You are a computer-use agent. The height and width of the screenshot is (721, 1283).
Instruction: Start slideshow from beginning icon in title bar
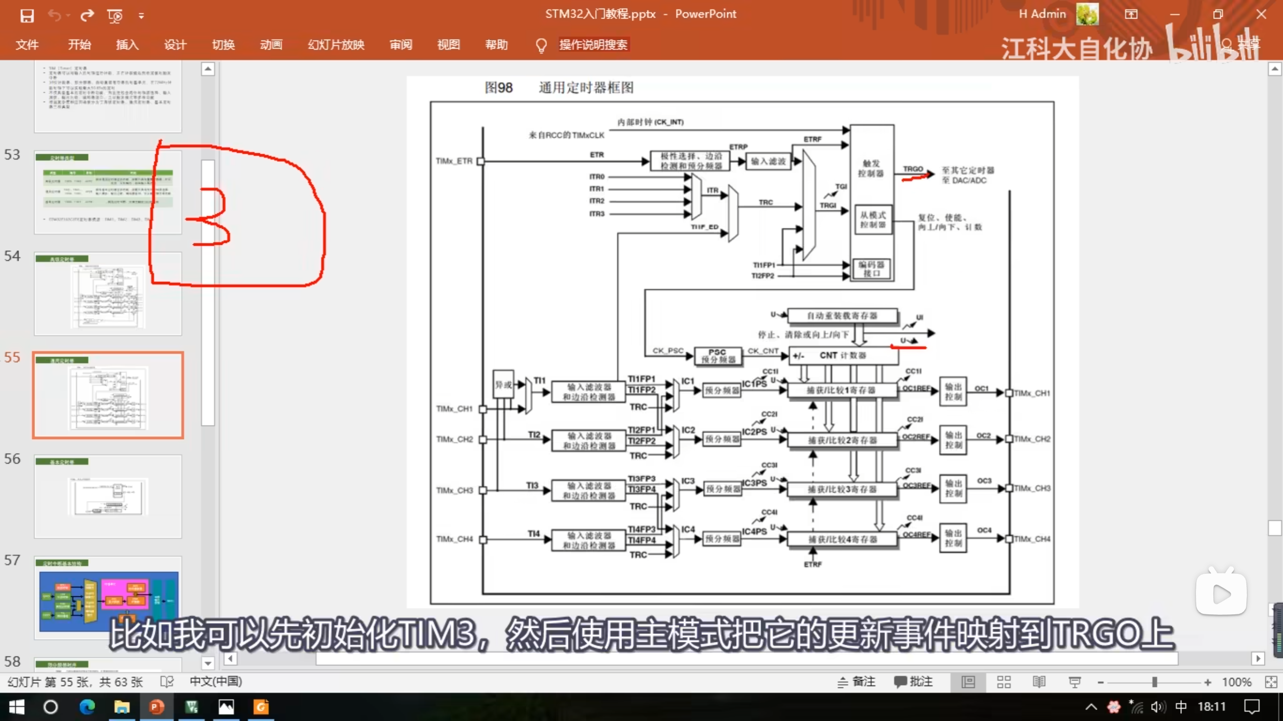coord(115,16)
